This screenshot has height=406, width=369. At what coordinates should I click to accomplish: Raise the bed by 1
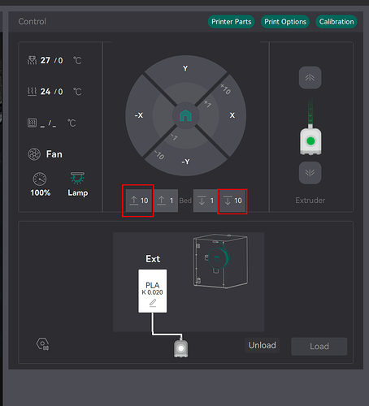[166, 201]
